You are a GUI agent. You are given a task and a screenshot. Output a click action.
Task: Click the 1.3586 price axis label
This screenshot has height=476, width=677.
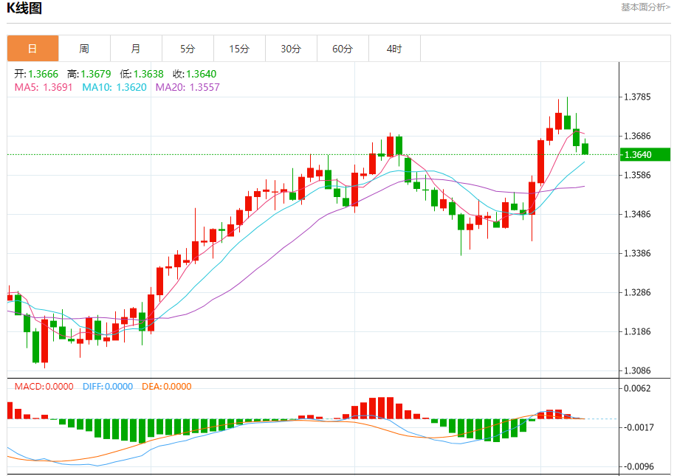tap(637, 175)
